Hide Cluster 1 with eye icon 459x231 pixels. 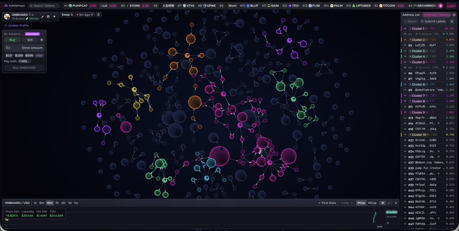point(405,29)
